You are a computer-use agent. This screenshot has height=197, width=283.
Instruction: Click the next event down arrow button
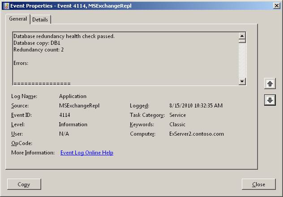pos(270,100)
